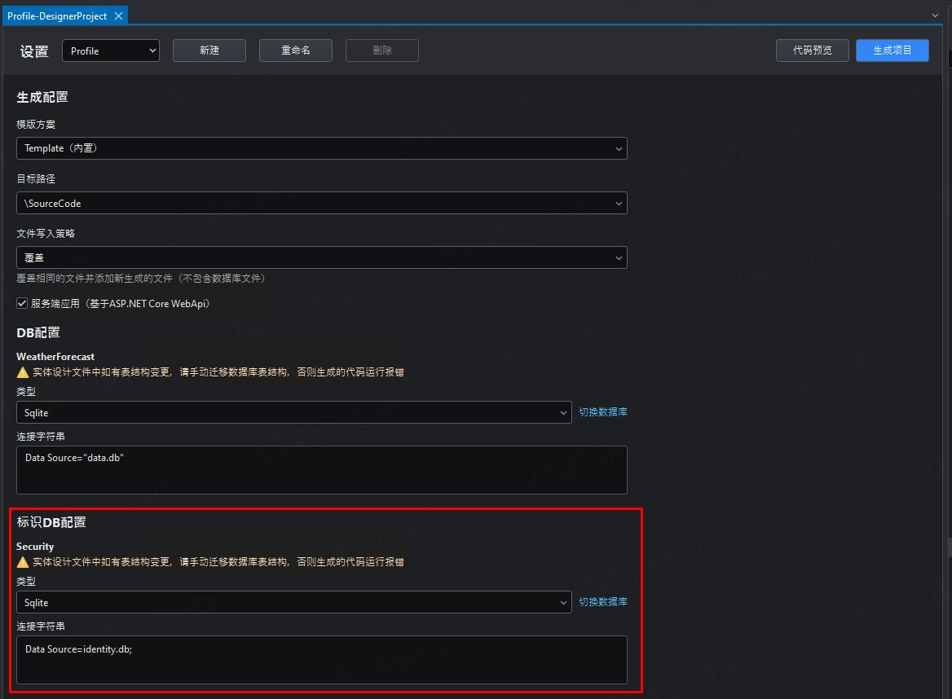
Task: Focus the Data Source=identity.db; connection string field
Action: 322,660
